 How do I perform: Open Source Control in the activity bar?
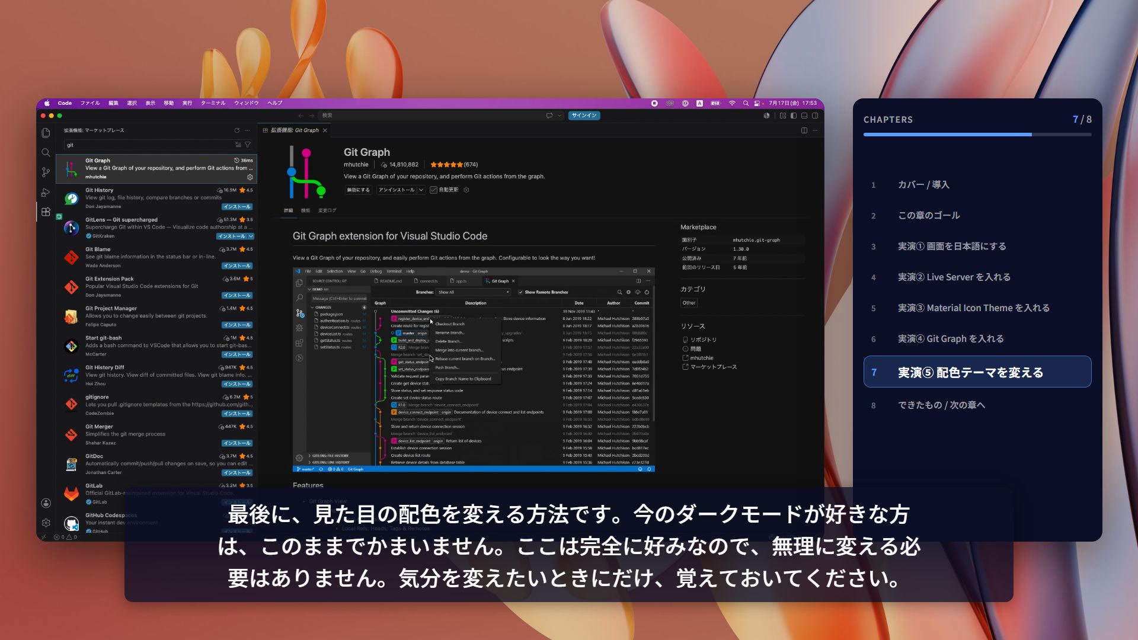(46, 172)
